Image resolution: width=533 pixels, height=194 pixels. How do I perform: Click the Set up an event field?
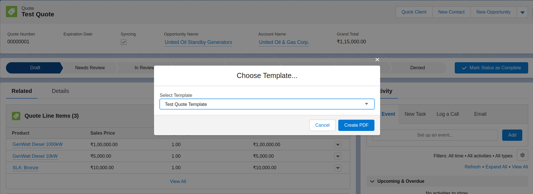point(435,135)
